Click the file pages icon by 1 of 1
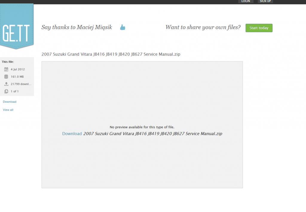The image size is (306, 212). 6,91
